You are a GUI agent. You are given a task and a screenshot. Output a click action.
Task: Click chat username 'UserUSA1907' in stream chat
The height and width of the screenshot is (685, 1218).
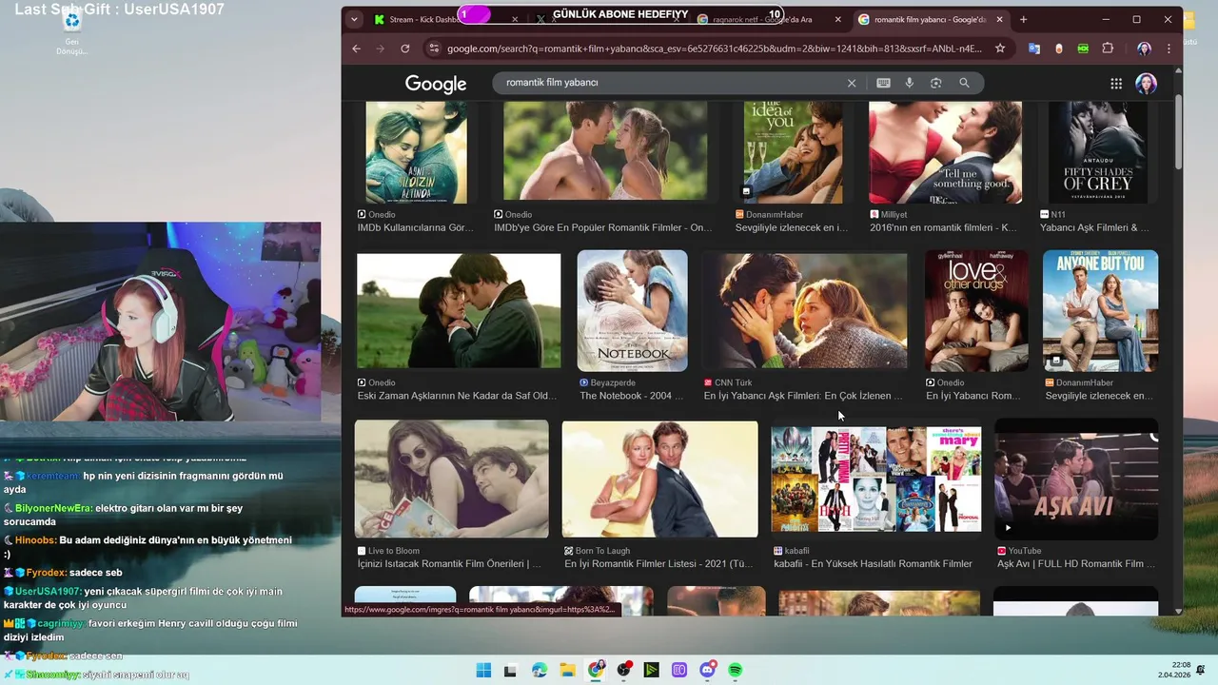[x=48, y=592]
